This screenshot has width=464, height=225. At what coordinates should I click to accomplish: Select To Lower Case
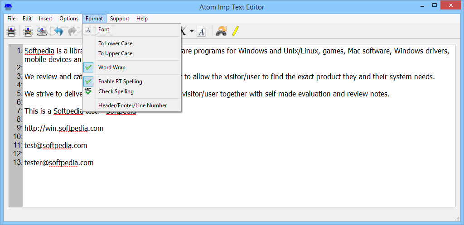[x=132, y=43]
